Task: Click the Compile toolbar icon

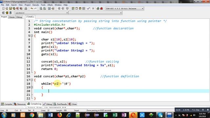Action: [x=73, y=9]
